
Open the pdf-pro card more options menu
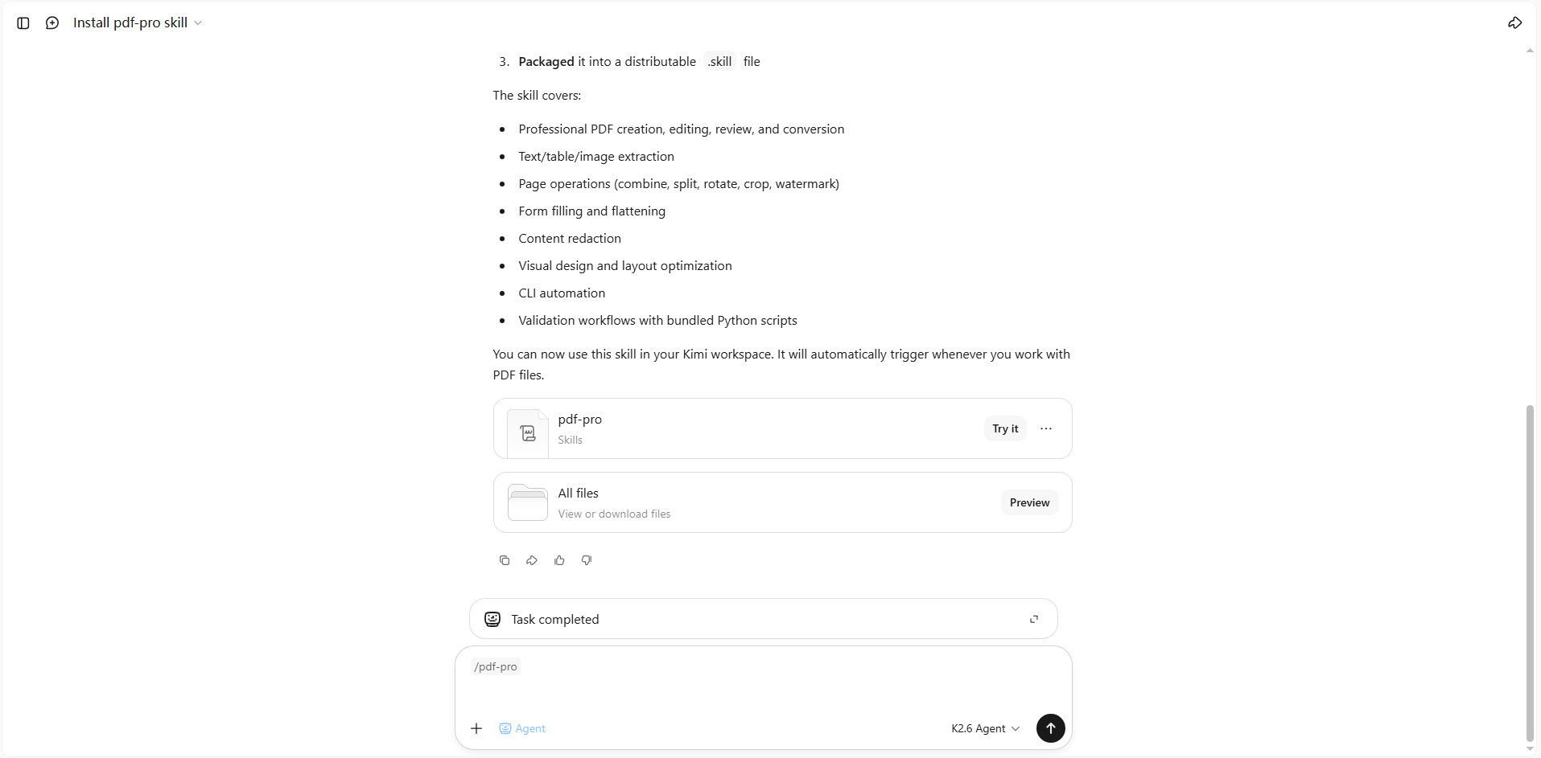click(x=1045, y=428)
